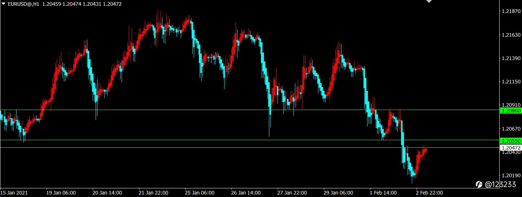Click the 1.21870 price scale value

pos(511,12)
